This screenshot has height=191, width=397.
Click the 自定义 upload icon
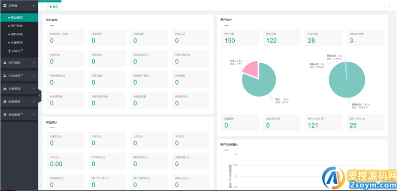pos(9,51)
